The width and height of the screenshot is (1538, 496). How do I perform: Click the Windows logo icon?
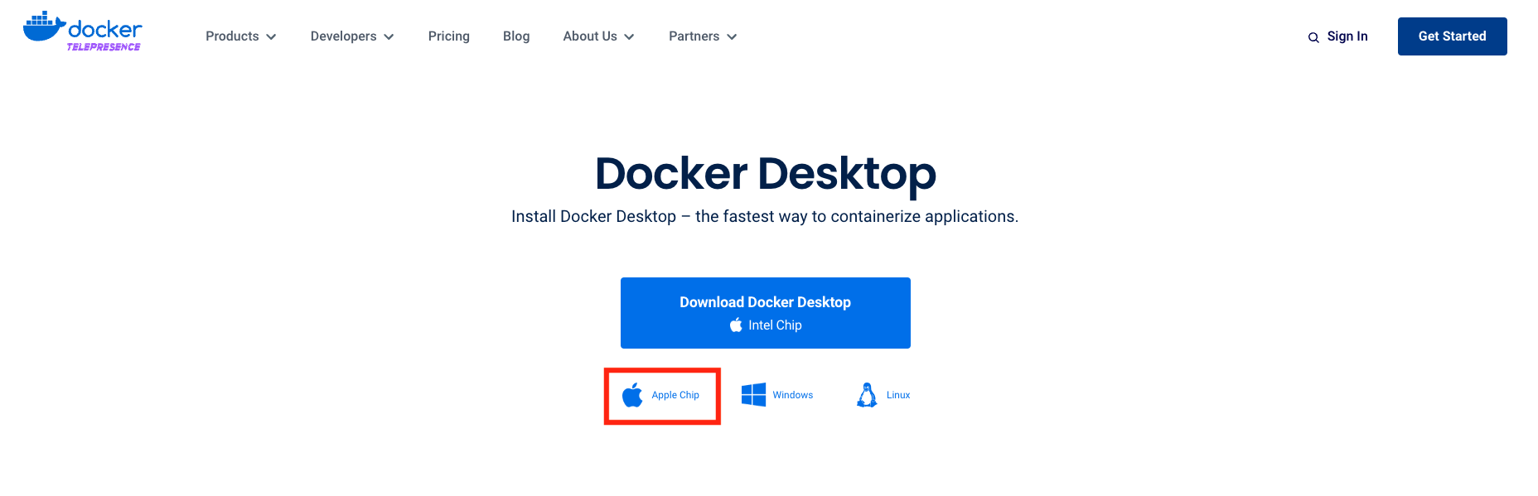click(x=753, y=395)
